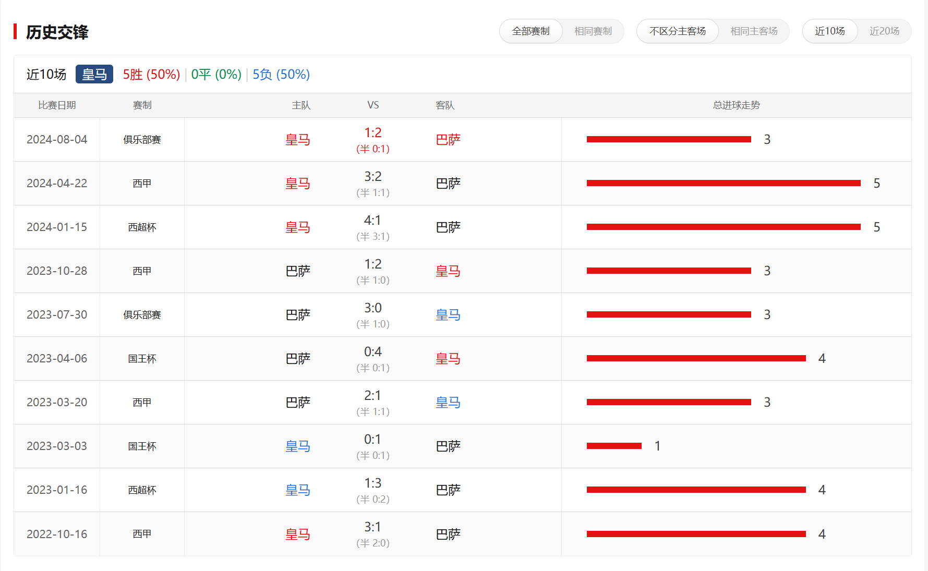The width and height of the screenshot is (928, 571).
Task: Click the 客队 column header
Action: point(445,105)
